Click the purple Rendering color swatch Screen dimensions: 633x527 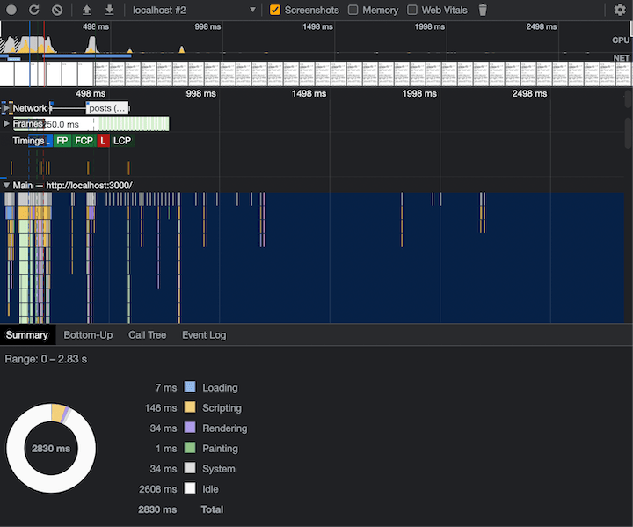(189, 428)
